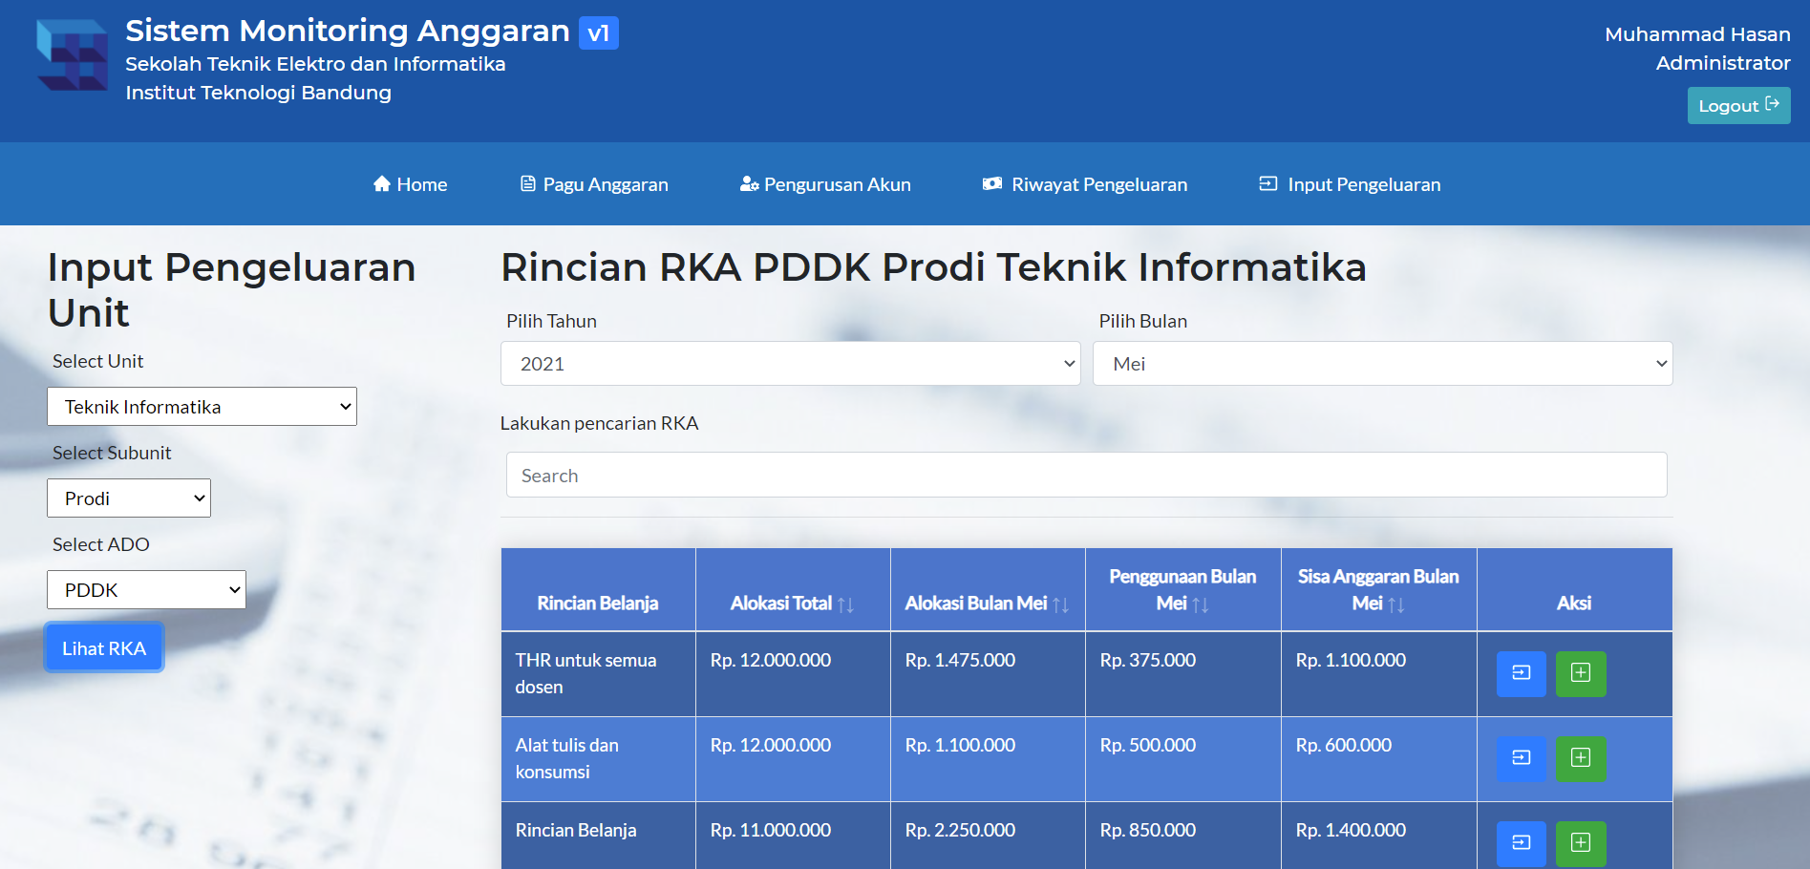The width and height of the screenshot is (1810, 869).
Task: Click the blue input icon in THR row
Action: click(1521, 673)
